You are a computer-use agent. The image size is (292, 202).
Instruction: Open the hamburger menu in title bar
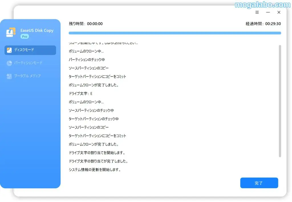pyautogui.click(x=257, y=13)
